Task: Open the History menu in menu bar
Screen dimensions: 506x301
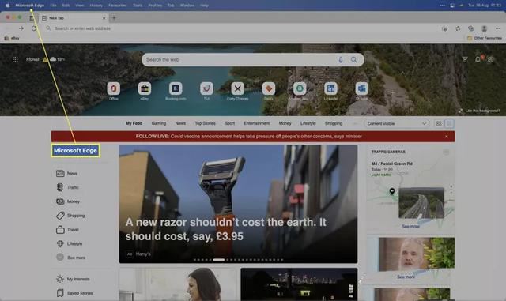Action: pos(96,6)
